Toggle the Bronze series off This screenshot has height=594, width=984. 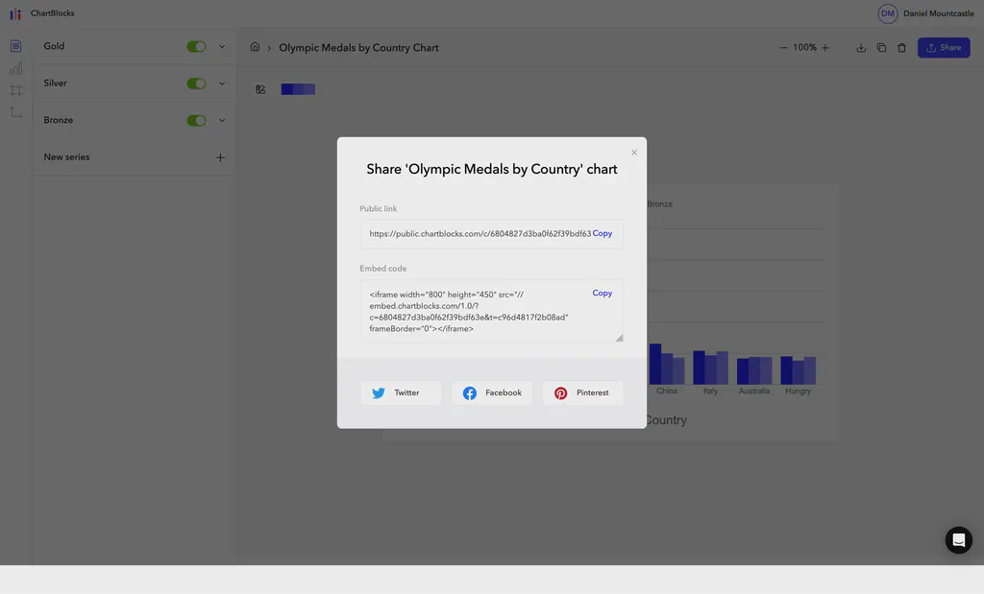196,120
